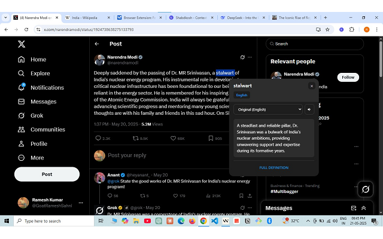Open the tab search dropdown arrow
This screenshot has height=239, width=383.
[5, 17]
